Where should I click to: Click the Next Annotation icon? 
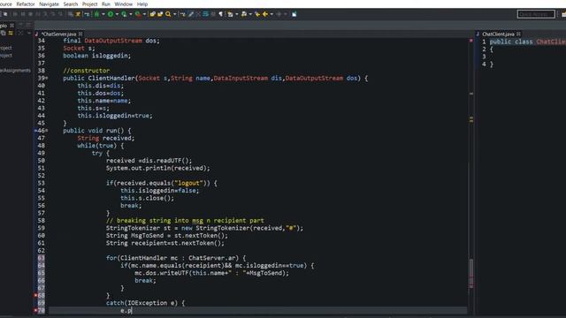tap(230, 14)
